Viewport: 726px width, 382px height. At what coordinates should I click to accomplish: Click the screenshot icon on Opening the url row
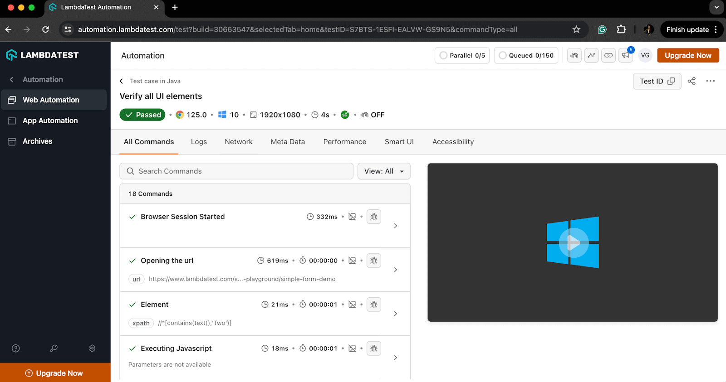point(352,261)
